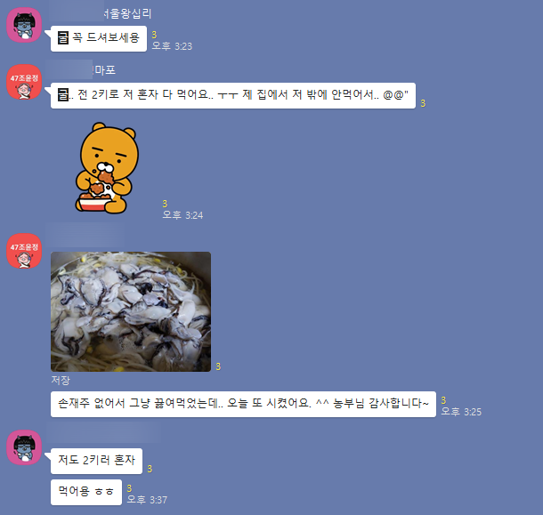Open the first red 47조윤정 profile avatar
The width and height of the screenshot is (543, 515).
[24, 82]
